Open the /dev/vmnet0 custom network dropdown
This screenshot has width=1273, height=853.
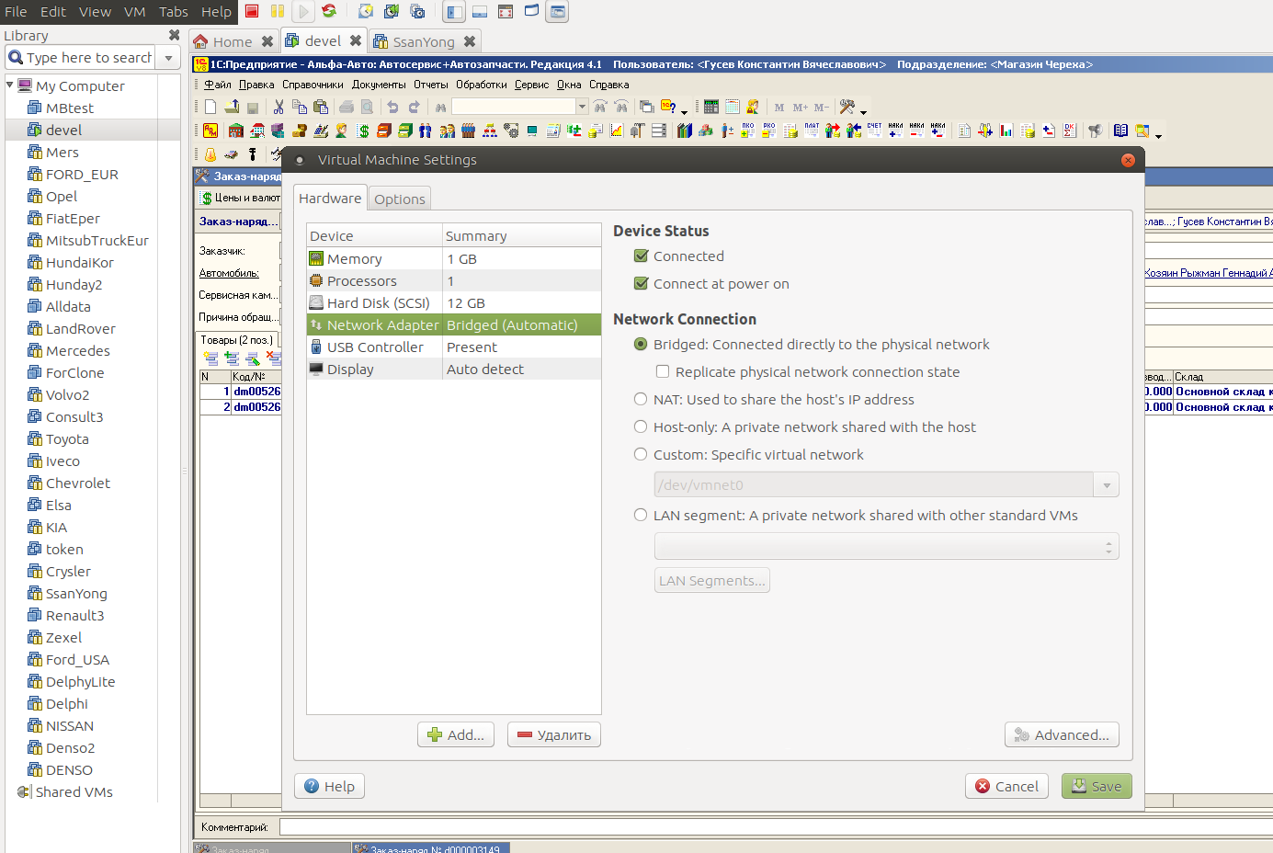coord(1106,485)
